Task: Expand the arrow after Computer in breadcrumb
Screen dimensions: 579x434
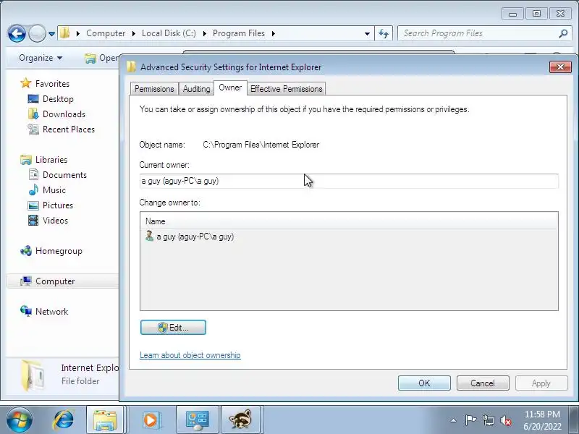Action: click(133, 33)
